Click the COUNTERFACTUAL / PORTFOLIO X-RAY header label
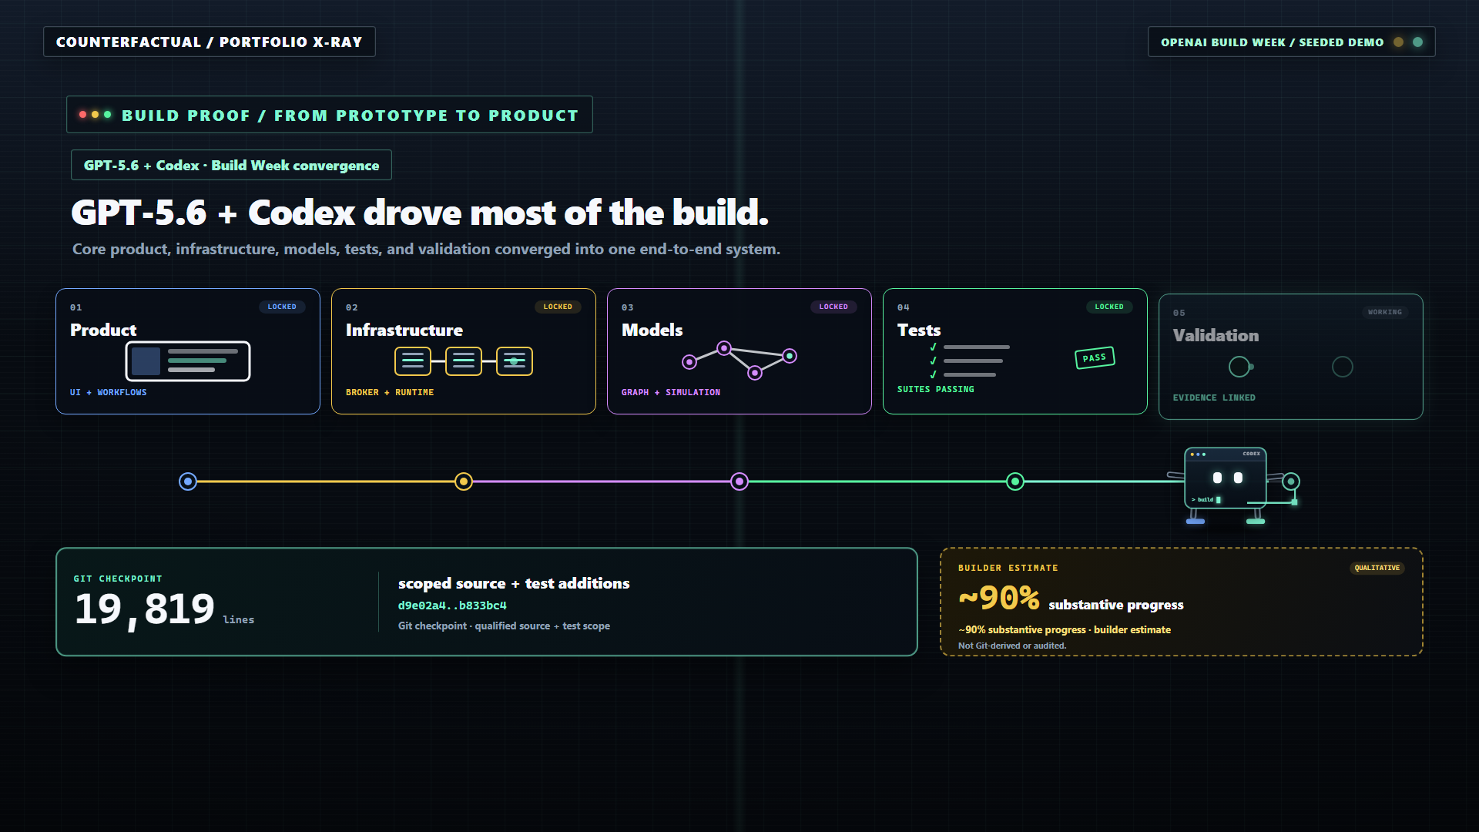The width and height of the screenshot is (1479, 832). click(x=210, y=42)
